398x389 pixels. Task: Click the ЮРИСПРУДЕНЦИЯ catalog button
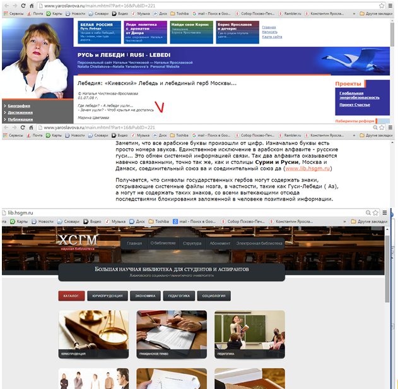(x=107, y=296)
